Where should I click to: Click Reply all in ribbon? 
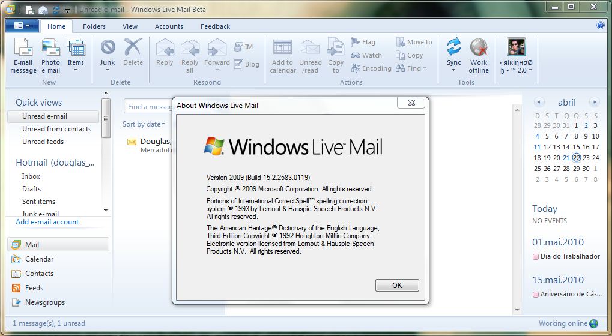tap(190, 56)
